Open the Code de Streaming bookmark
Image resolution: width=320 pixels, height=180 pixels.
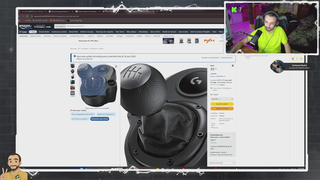[74, 20]
